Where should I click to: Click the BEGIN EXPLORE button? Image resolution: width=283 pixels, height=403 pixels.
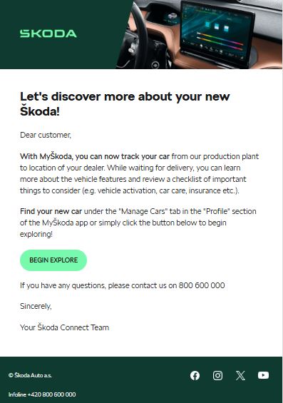[x=53, y=260]
